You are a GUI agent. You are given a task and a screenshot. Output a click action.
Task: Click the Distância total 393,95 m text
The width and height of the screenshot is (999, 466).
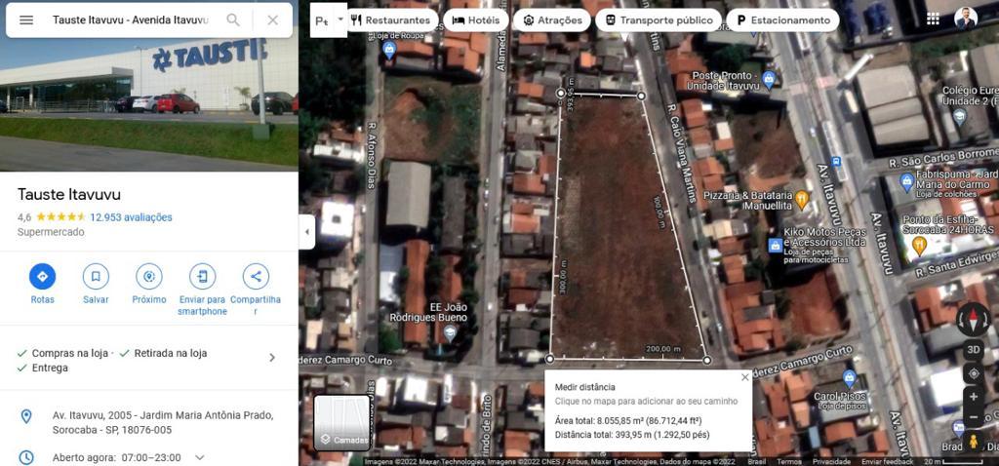click(632, 435)
